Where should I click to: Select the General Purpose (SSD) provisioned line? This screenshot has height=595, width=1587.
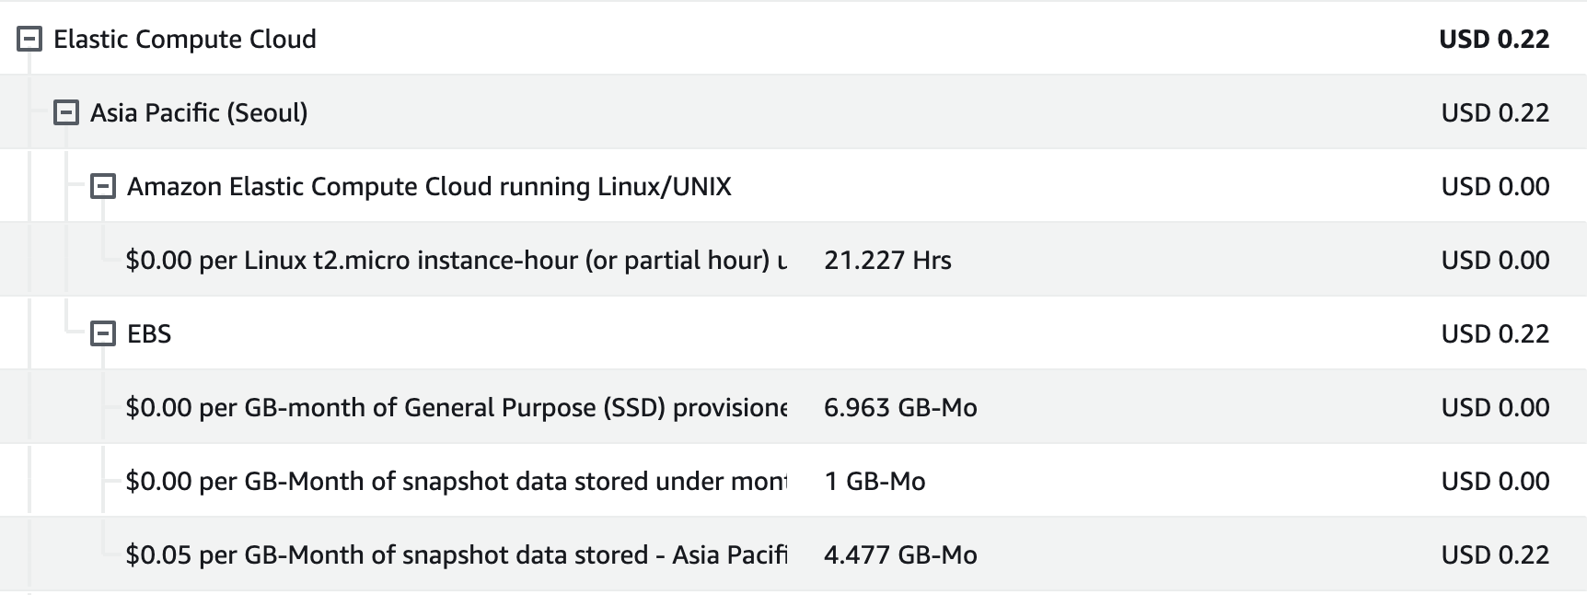coord(456,407)
